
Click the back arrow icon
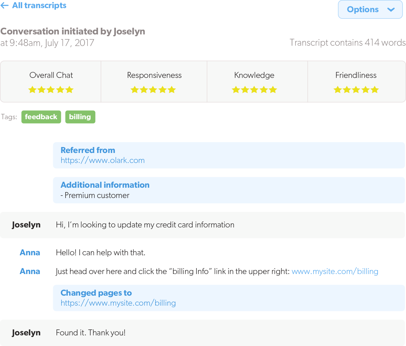click(4, 5)
